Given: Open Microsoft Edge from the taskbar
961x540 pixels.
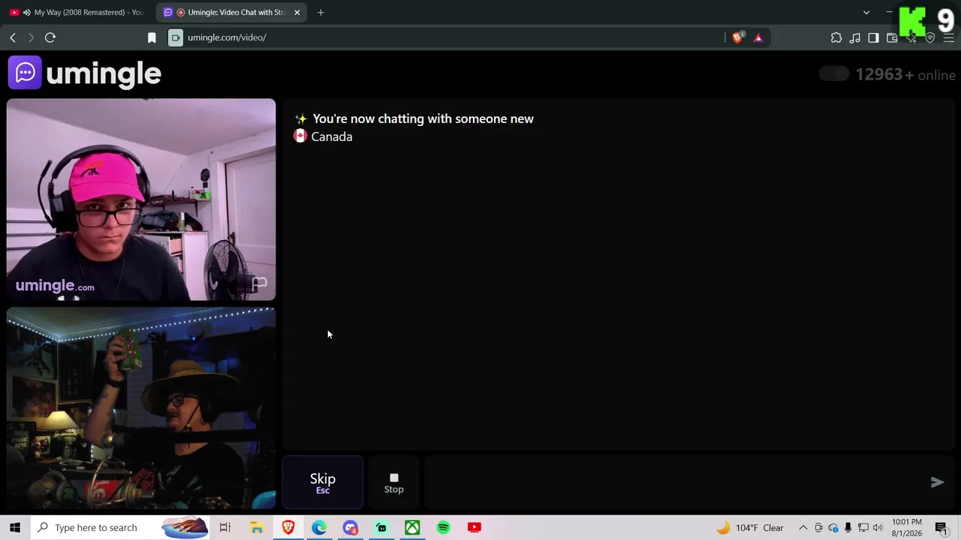Looking at the screenshot, I should [x=319, y=527].
